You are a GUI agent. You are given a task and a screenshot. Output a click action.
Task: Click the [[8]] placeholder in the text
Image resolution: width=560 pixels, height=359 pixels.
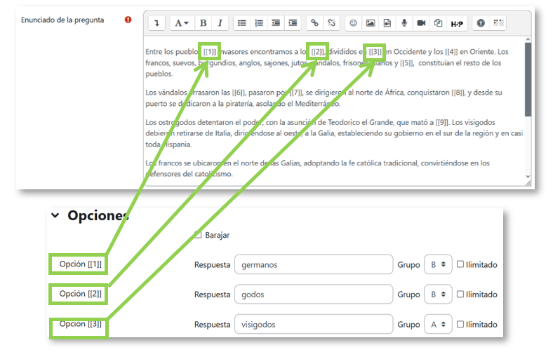[458, 93]
